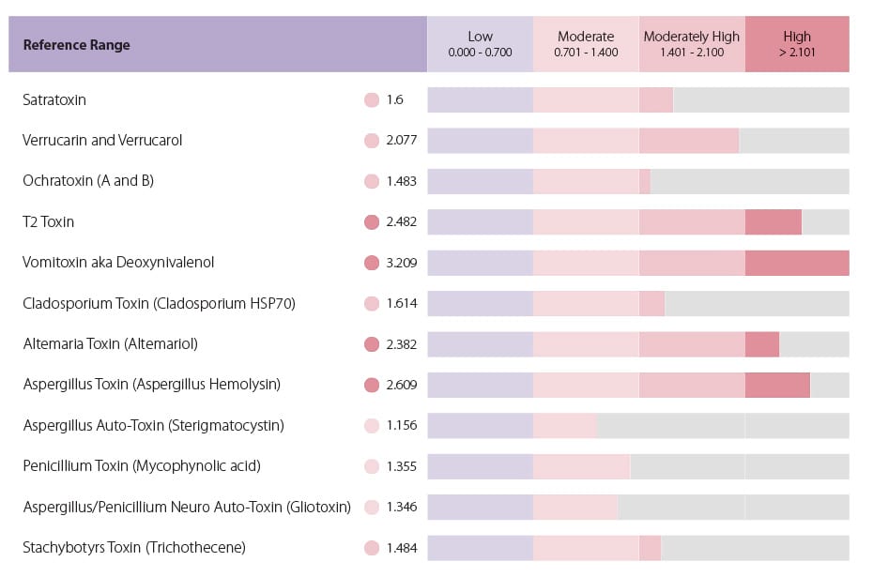
Task: Click the Altemaria Toxin severity dot
Action: tap(371, 344)
